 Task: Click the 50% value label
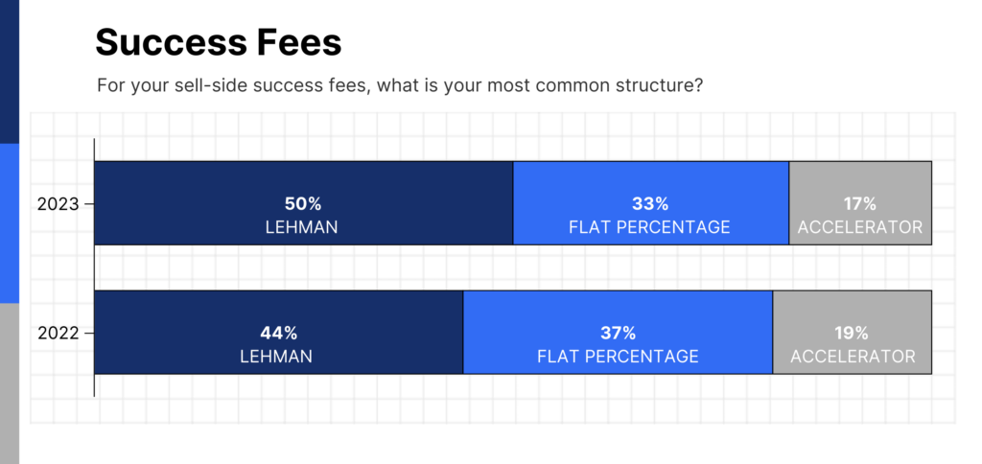(302, 204)
